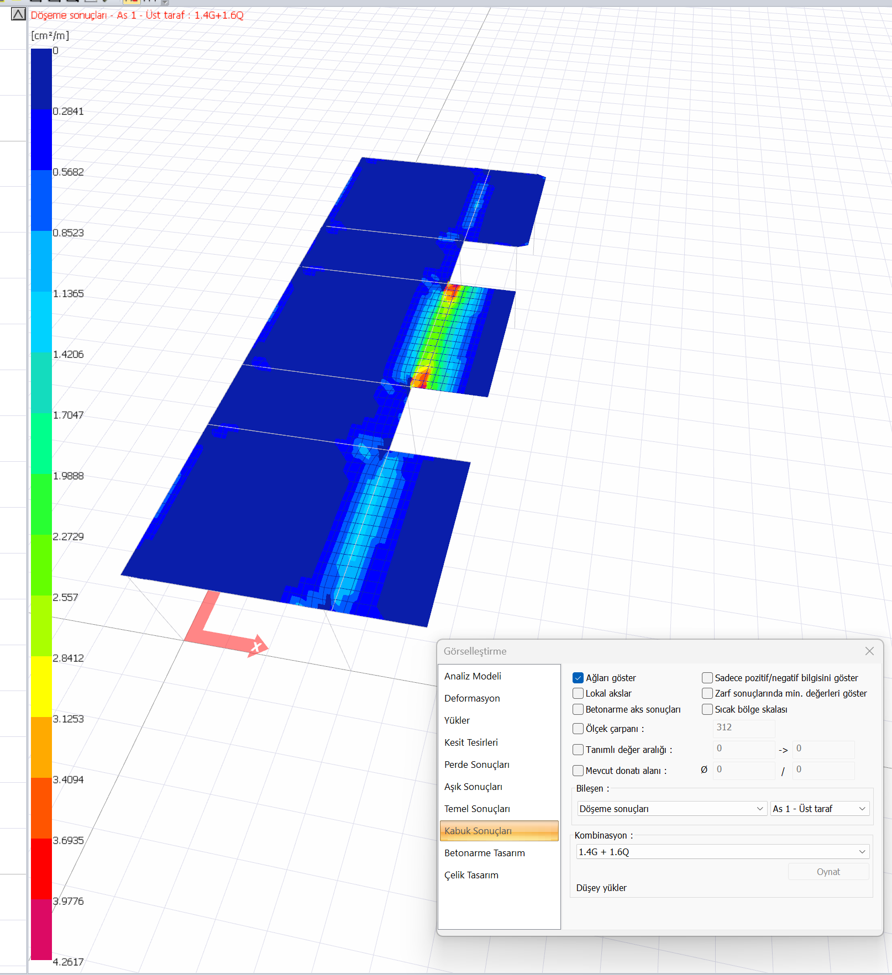This screenshot has width=892, height=975.
Task: Expand the As 1 - Üst taraf dropdown
Action: point(820,809)
